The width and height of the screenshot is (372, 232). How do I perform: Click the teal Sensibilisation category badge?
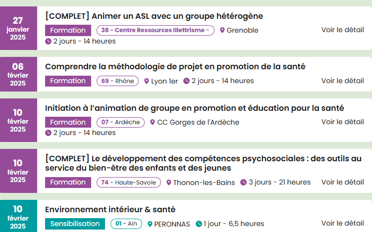(x=75, y=224)
